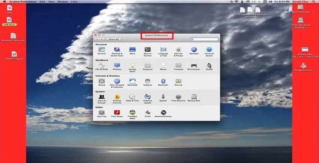Open the Apple menu
The image size is (319, 163).
(4, 1)
